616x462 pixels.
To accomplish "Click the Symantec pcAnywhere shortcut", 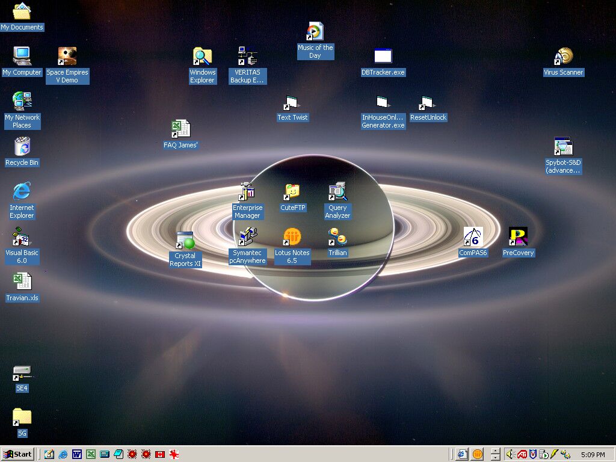I will (x=247, y=238).
